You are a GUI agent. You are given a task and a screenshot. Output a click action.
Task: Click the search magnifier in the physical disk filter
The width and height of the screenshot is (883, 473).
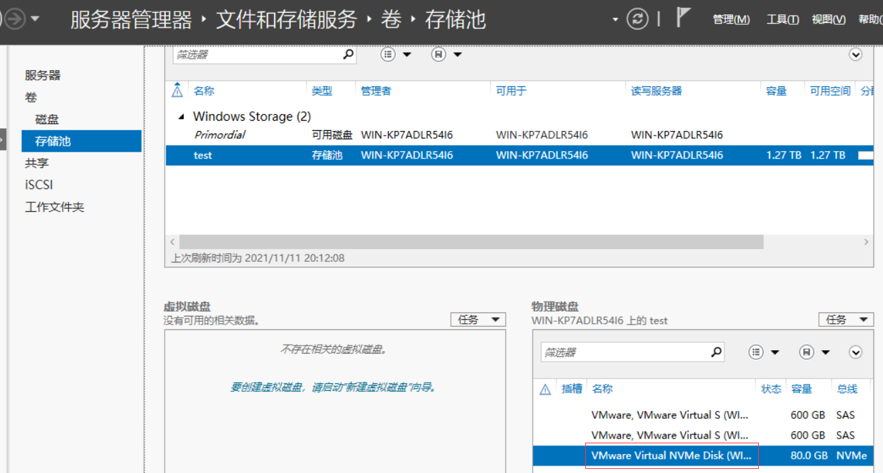[x=716, y=352]
